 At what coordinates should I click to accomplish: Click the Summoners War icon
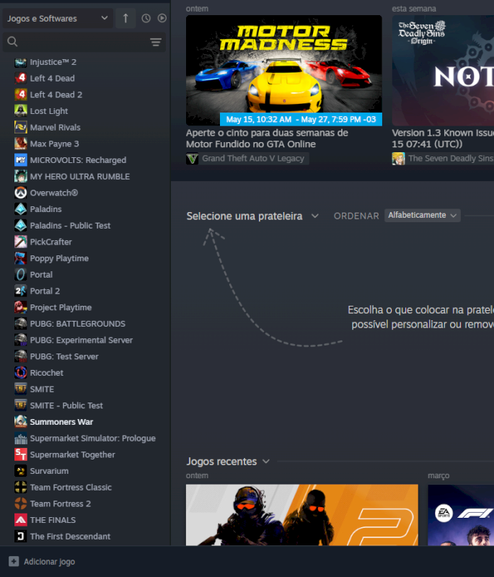click(21, 422)
